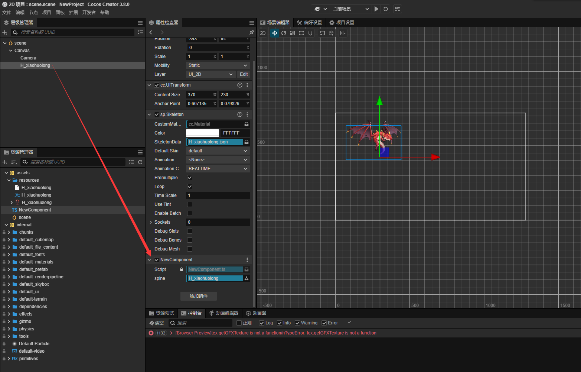Open the Layer dropdown showing UI_2D

coord(210,74)
